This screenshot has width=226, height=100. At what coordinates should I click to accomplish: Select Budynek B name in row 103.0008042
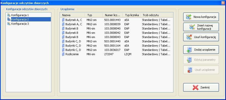pos(72,33)
